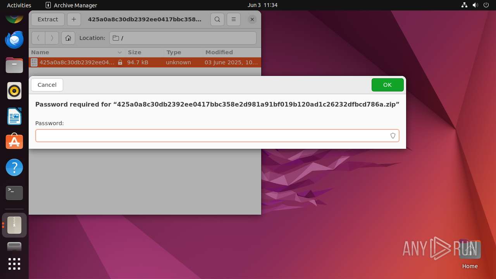Add files with the plus button
This screenshot has width=496, height=279.
coord(74,19)
